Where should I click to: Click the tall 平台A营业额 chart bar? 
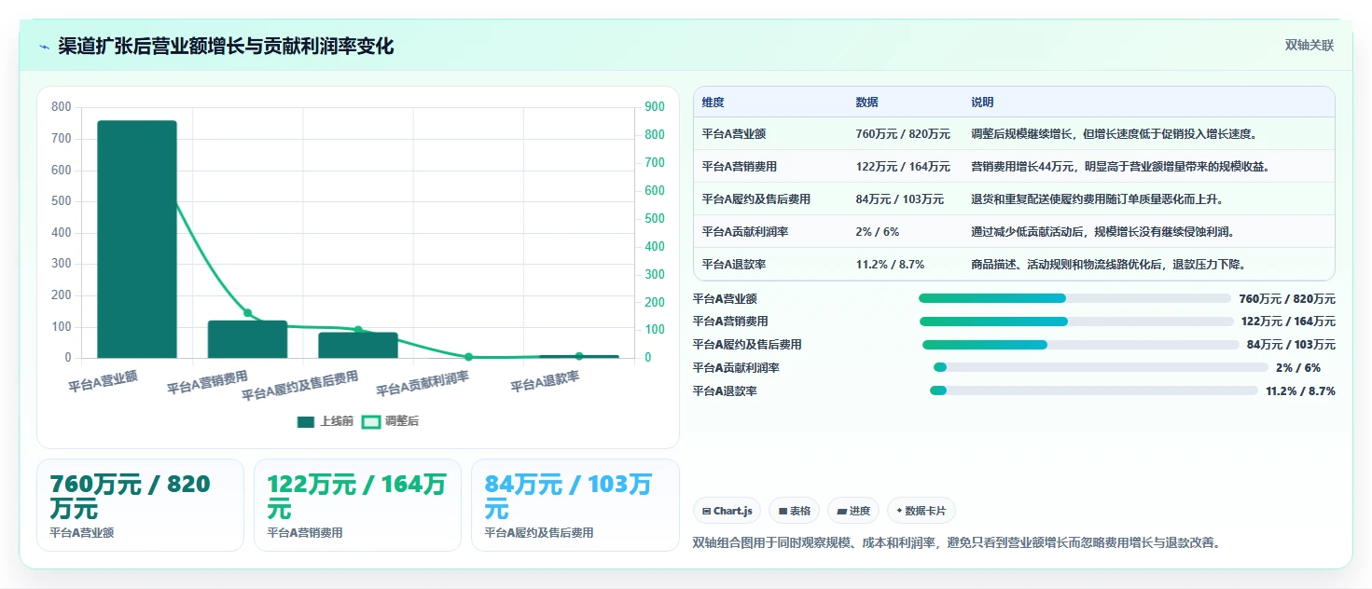coord(137,239)
